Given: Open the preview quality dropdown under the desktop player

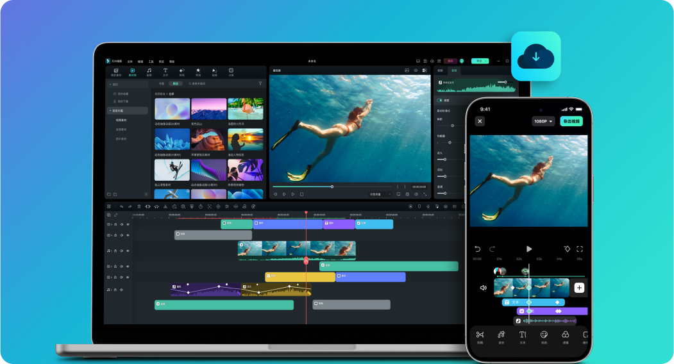Looking at the screenshot, I should 380,194.
